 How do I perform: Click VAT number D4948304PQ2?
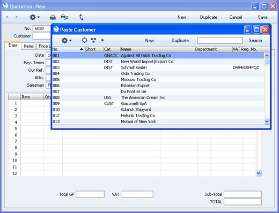point(246,67)
